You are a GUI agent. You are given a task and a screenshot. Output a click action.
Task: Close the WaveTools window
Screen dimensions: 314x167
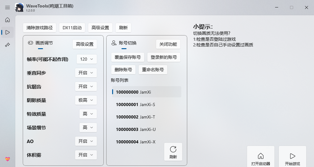point(307,7)
